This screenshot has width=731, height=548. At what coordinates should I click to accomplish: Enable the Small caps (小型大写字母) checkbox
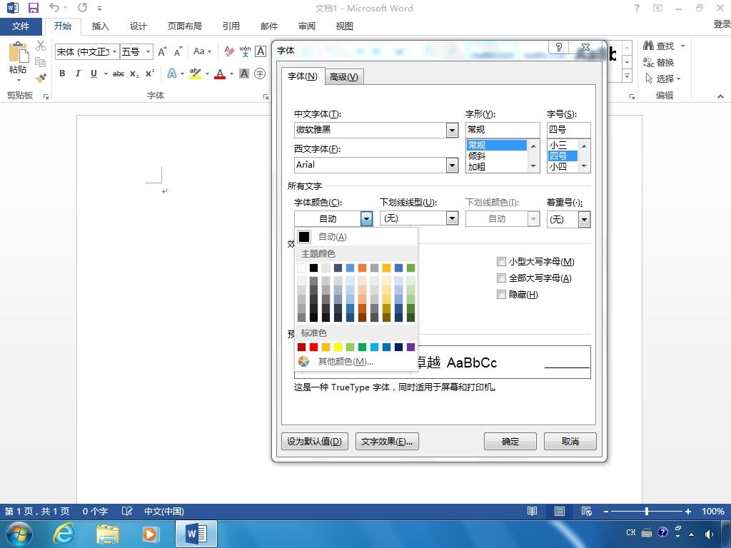pyautogui.click(x=501, y=261)
